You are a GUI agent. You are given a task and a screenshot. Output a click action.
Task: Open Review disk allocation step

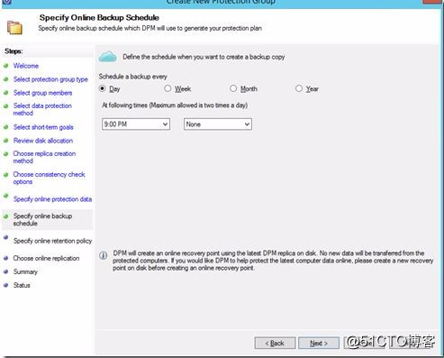pyautogui.click(x=43, y=141)
